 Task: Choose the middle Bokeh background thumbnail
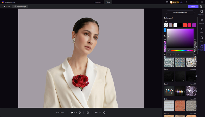pyautogui.click(x=180, y=91)
